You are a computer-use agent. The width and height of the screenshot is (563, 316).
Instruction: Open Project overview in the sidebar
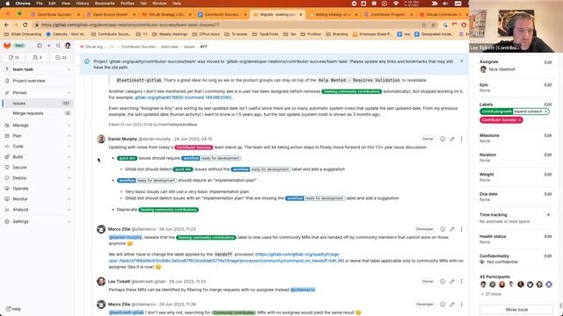coord(37,81)
